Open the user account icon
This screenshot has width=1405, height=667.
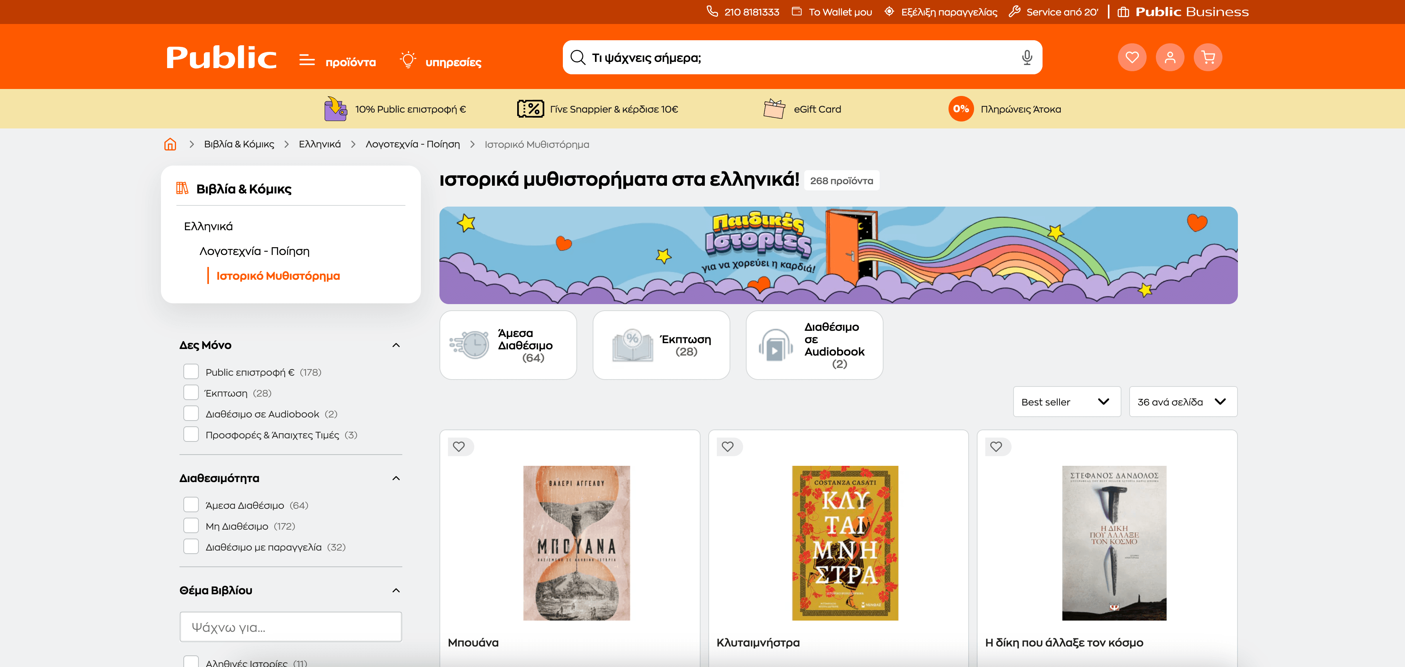click(1169, 57)
